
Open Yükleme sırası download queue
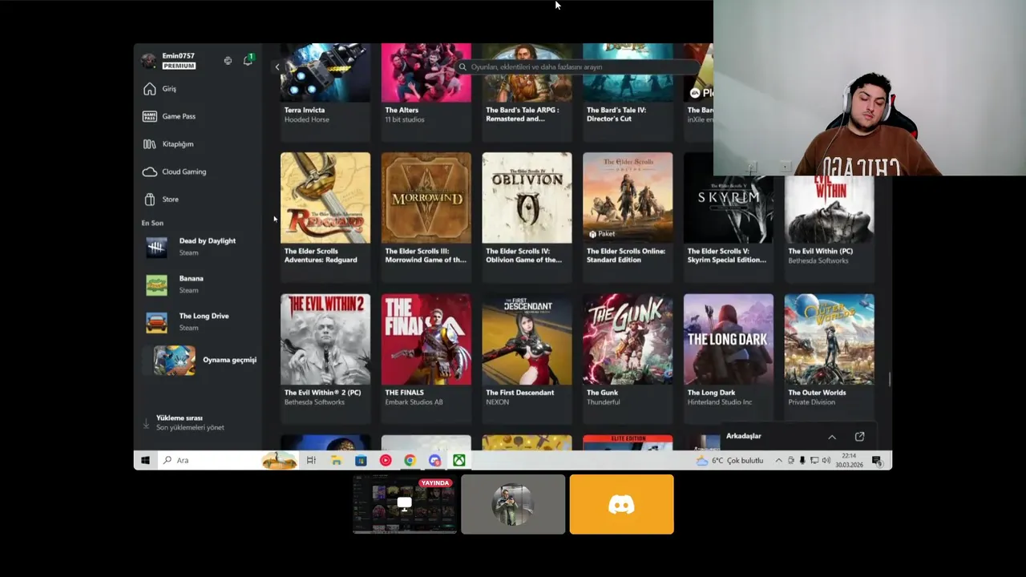pyautogui.click(x=190, y=422)
